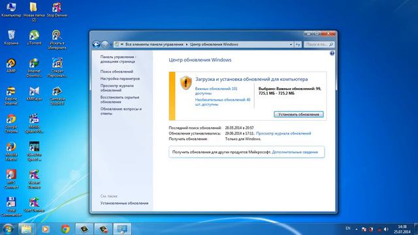Click the volume speaker tray icon
Screen dimensions: 418x235
[x=386, y=229]
